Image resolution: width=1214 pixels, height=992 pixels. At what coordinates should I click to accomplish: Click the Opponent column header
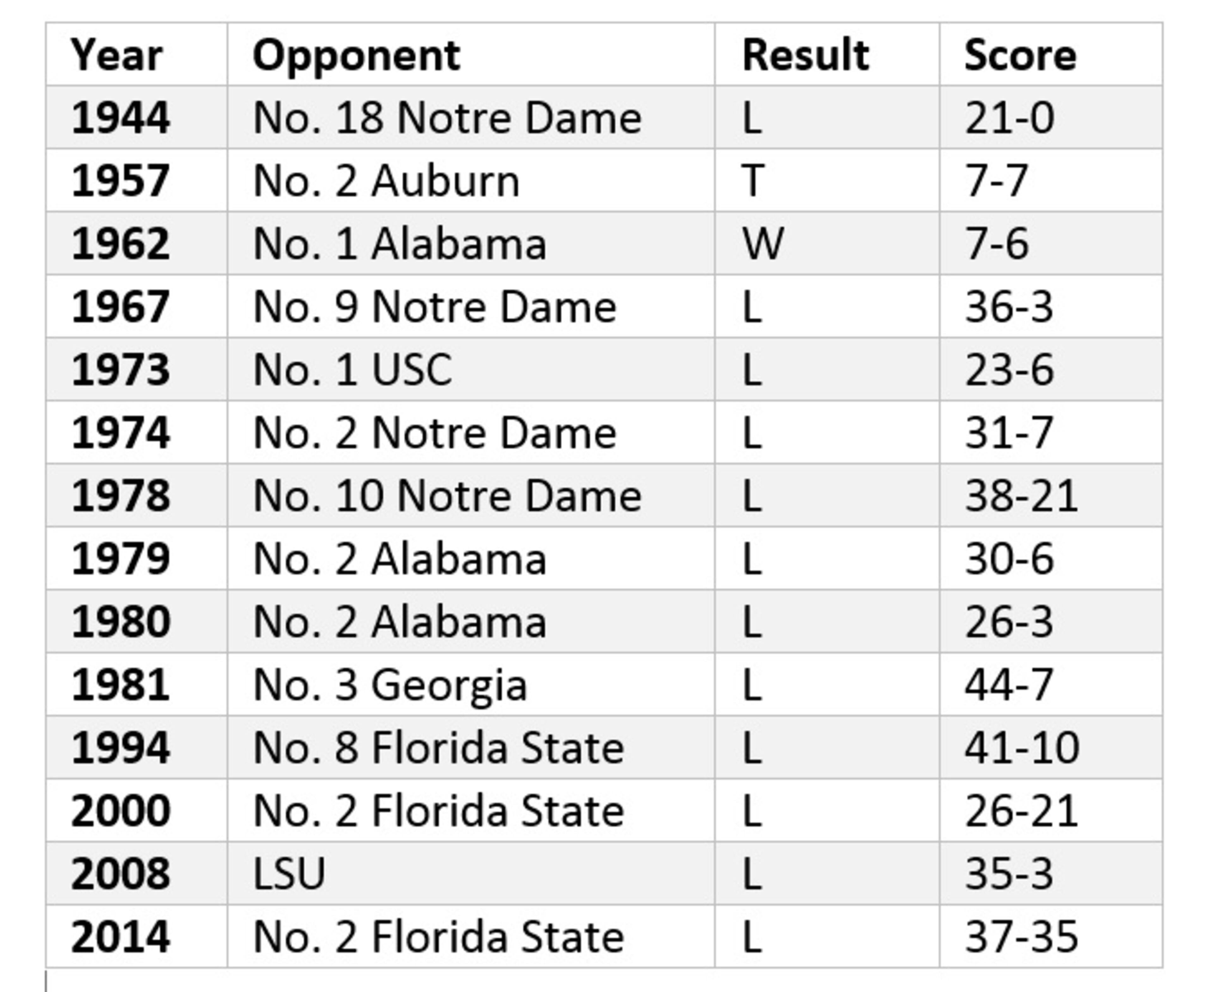(x=356, y=55)
